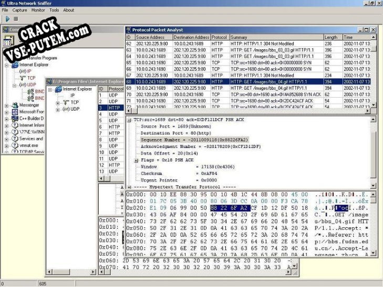
Task: Click Protocol header in Packet Analyst list
Action: [x=220, y=37]
